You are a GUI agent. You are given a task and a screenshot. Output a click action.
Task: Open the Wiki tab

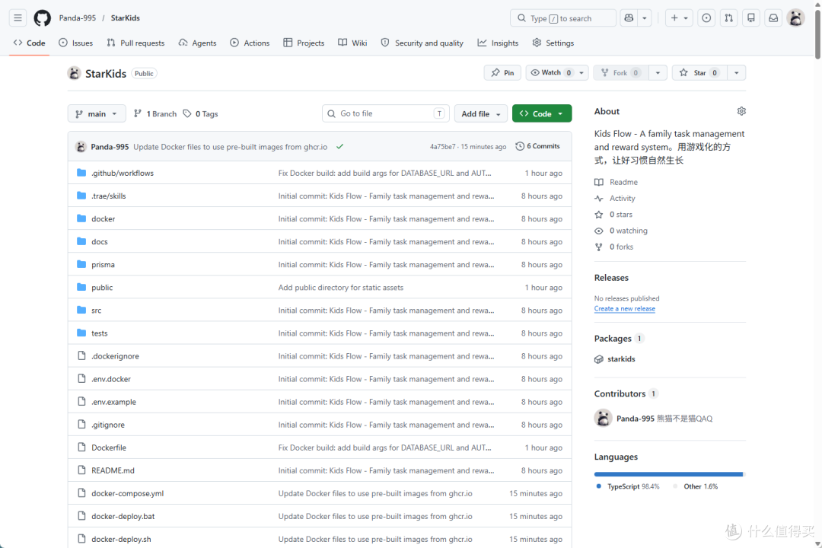[352, 43]
